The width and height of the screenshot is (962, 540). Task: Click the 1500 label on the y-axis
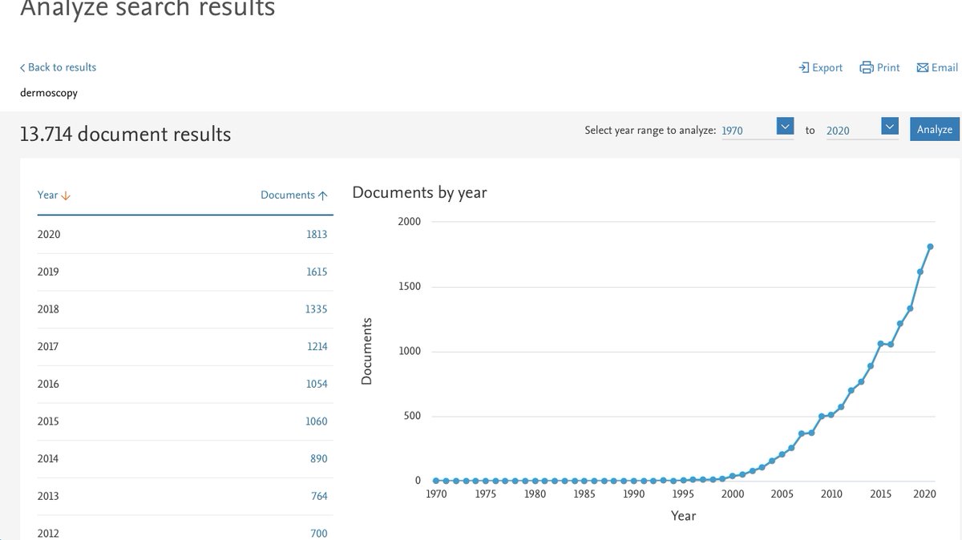click(x=409, y=286)
